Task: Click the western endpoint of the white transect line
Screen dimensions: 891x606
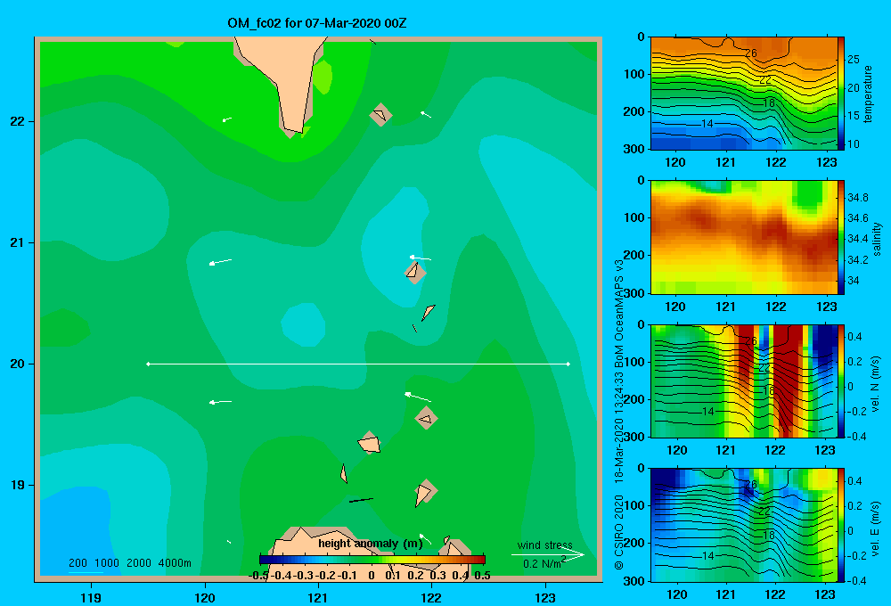Action: click(148, 364)
